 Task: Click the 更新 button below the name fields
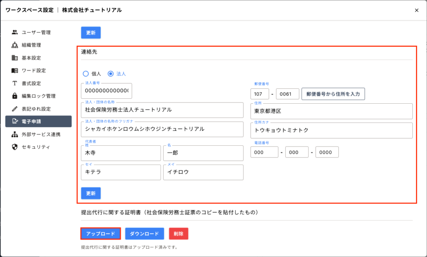90,193
